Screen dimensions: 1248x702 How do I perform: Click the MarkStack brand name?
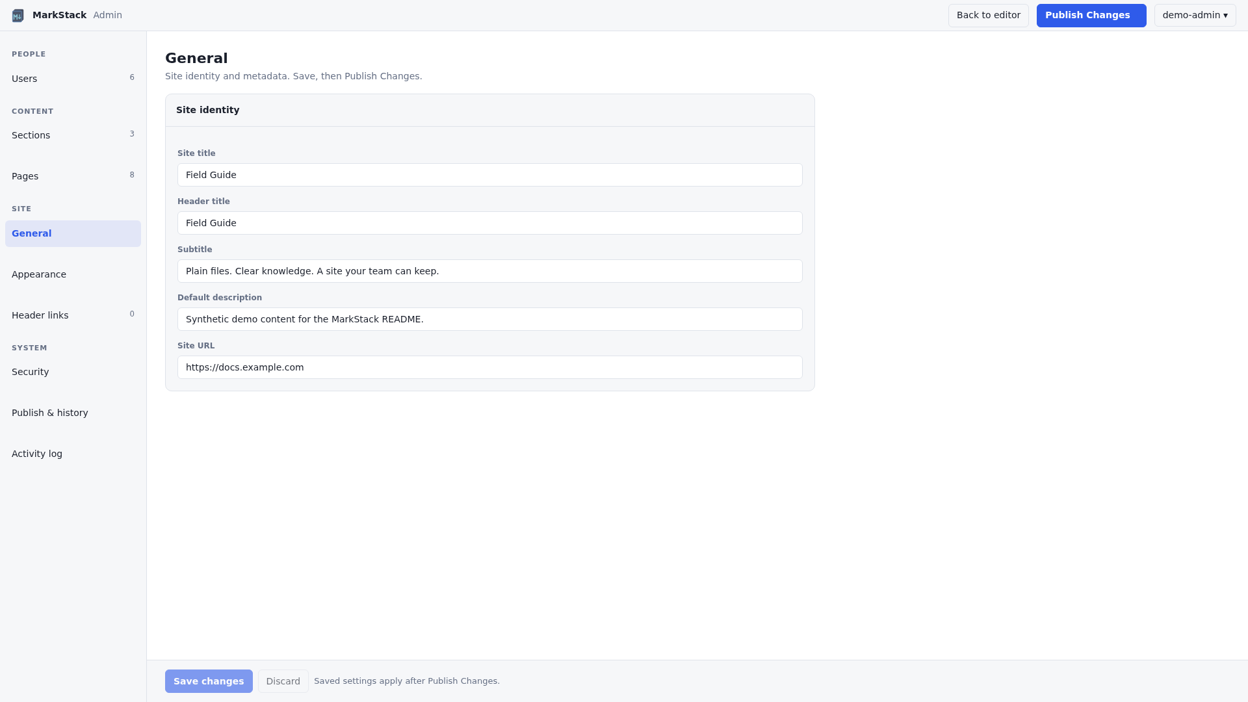coord(59,15)
